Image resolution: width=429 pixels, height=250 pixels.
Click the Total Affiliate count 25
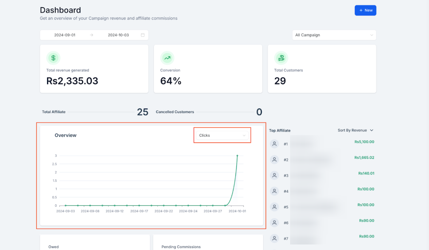[143, 112]
